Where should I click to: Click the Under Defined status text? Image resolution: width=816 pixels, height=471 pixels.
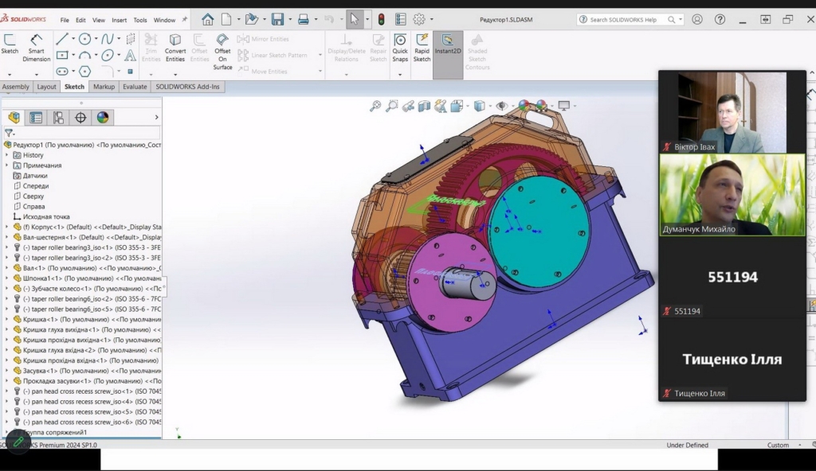point(687,446)
